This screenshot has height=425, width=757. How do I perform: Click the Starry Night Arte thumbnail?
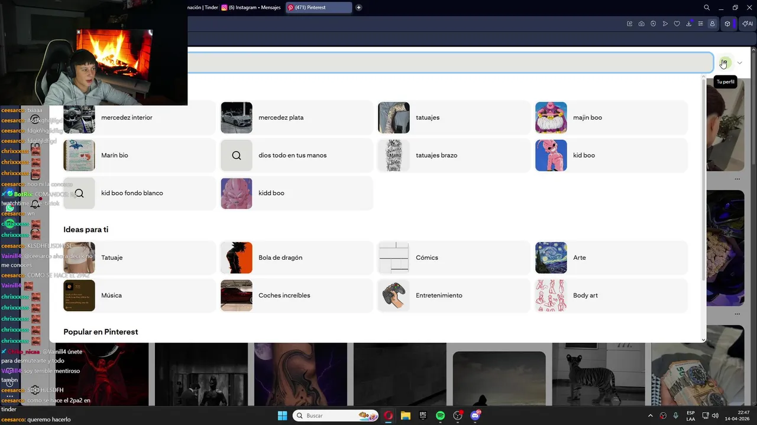tap(551, 257)
